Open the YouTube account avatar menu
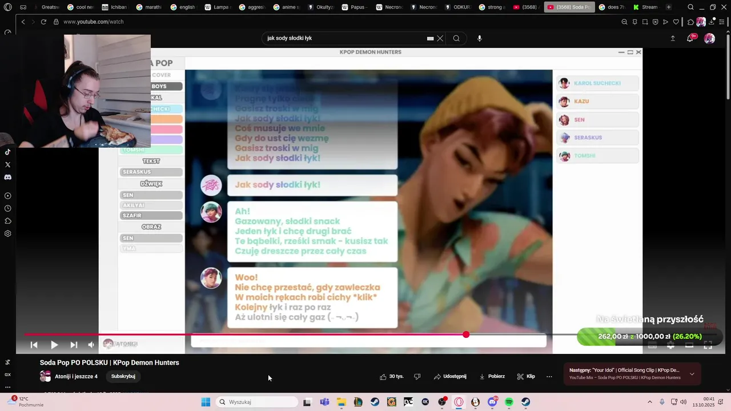The width and height of the screenshot is (731, 411). pyautogui.click(x=709, y=38)
